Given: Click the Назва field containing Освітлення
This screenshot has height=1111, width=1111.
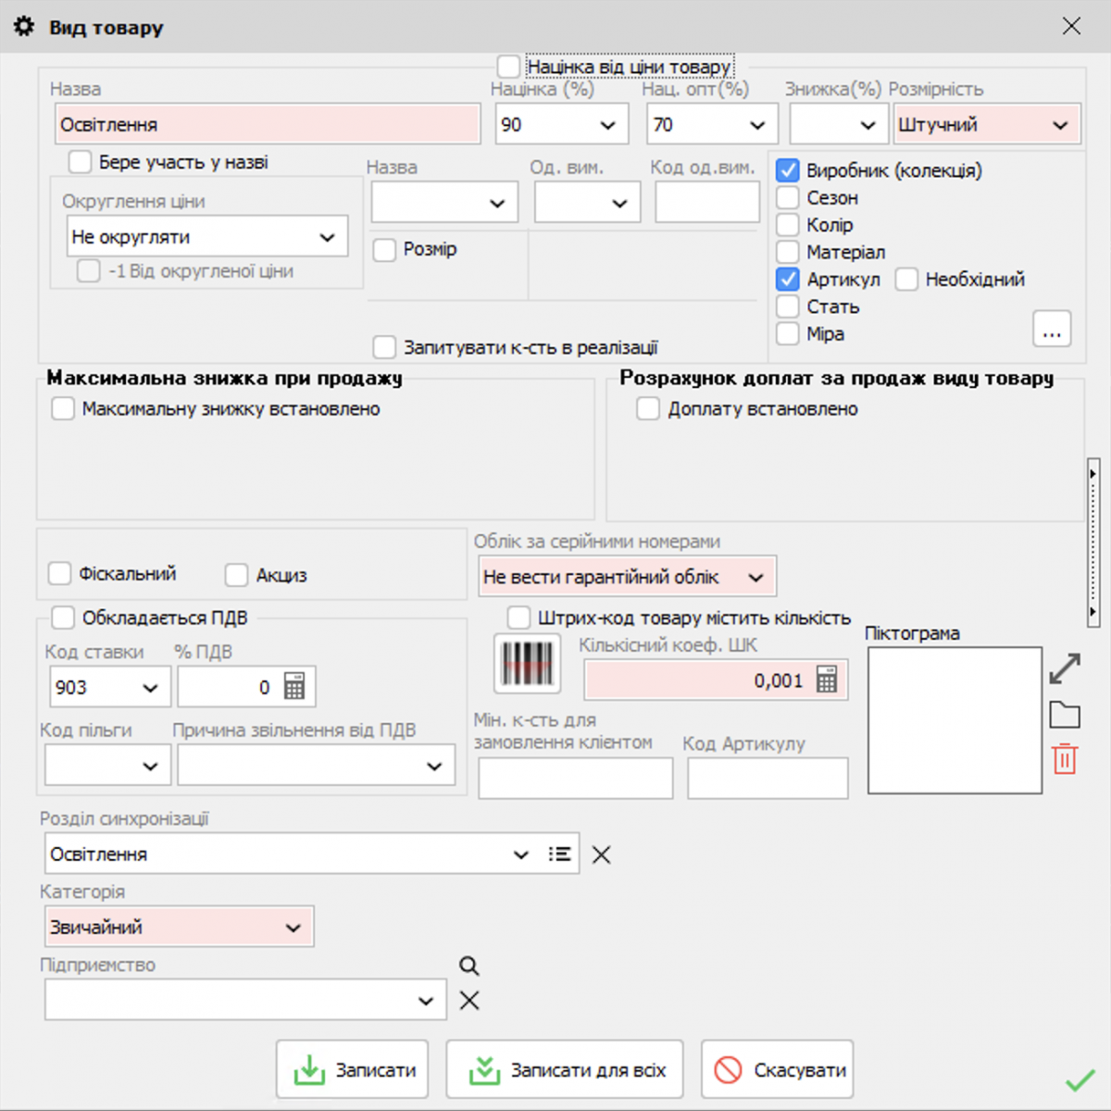Looking at the screenshot, I should pyautogui.click(x=267, y=123).
